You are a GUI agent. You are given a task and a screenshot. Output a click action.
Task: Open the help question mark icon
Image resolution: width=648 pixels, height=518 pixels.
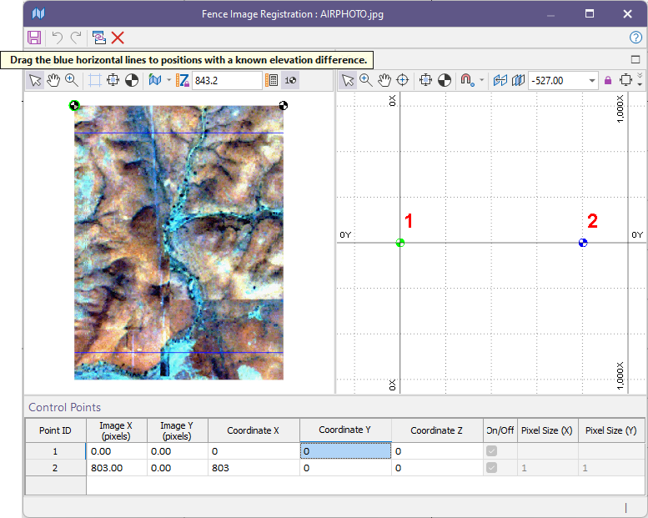tap(635, 38)
